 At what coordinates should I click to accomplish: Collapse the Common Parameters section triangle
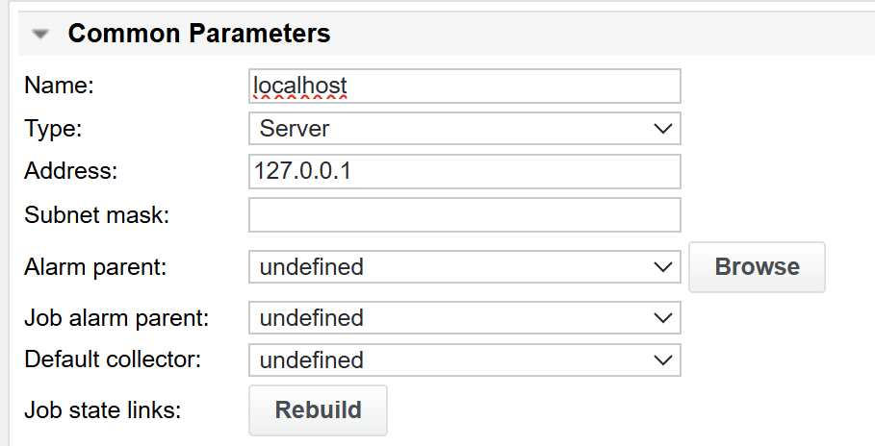pos(40,35)
